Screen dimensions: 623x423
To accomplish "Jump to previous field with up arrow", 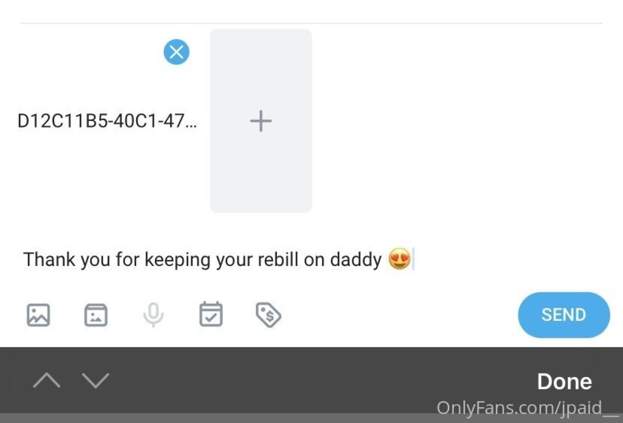I will coord(47,380).
